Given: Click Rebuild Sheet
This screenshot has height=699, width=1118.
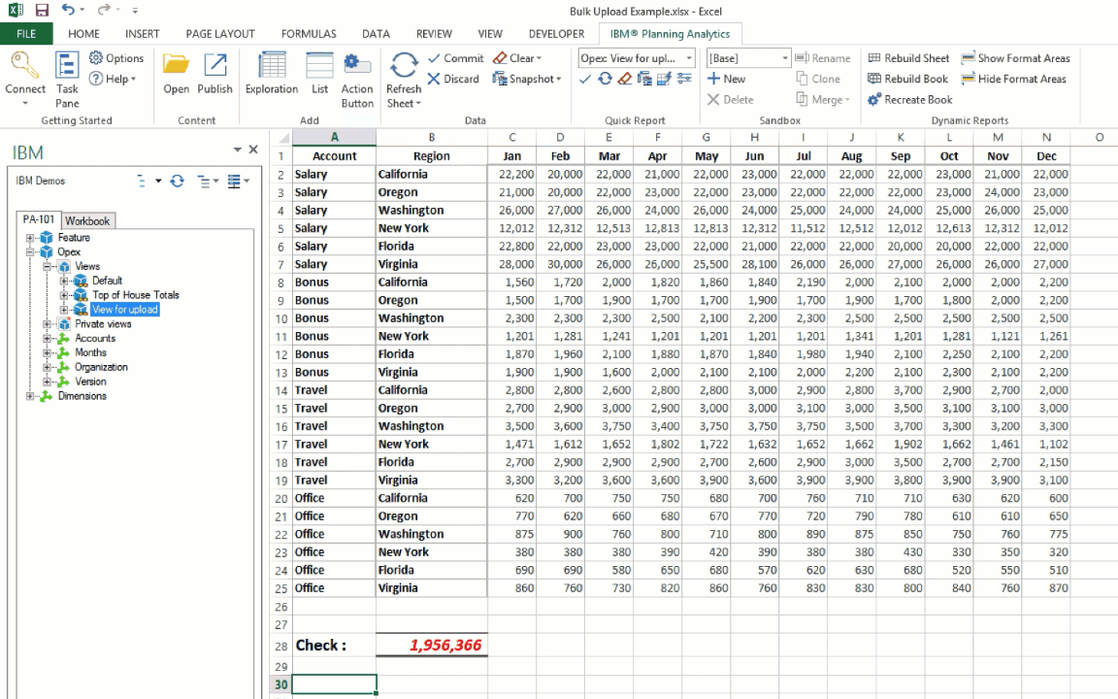Looking at the screenshot, I should [x=908, y=58].
